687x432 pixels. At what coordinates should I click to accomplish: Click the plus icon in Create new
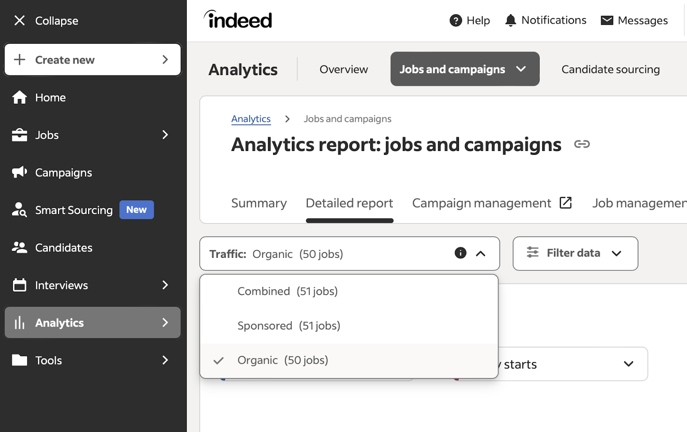20,60
